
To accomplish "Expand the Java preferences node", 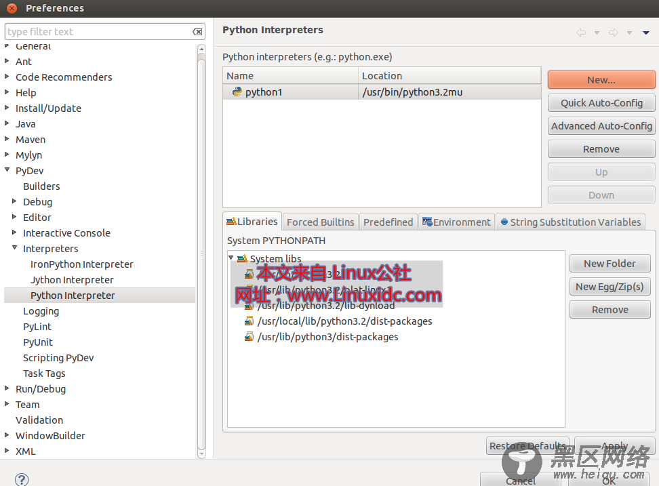I will (7, 123).
